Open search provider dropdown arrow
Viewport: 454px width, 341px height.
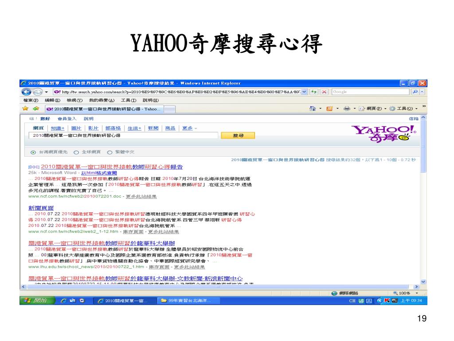(422, 91)
